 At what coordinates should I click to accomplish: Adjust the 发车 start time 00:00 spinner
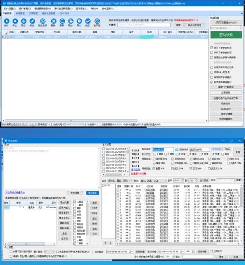click(x=182, y=181)
